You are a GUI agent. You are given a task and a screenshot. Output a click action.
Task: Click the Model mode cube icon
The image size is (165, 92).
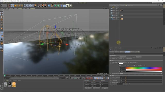pyautogui.click(x=2, y=14)
